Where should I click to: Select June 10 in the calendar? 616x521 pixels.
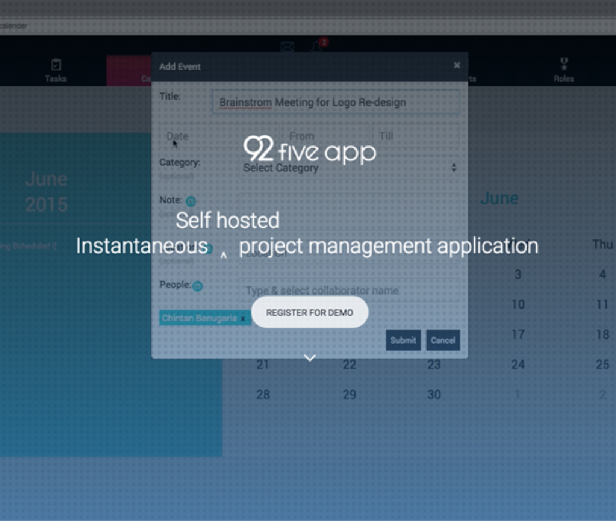coord(518,304)
